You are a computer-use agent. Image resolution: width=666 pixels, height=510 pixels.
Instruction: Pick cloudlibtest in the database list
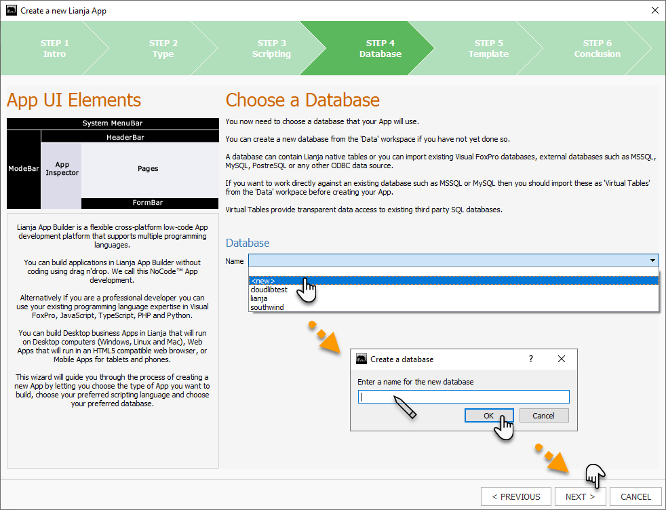coord(269,290)
